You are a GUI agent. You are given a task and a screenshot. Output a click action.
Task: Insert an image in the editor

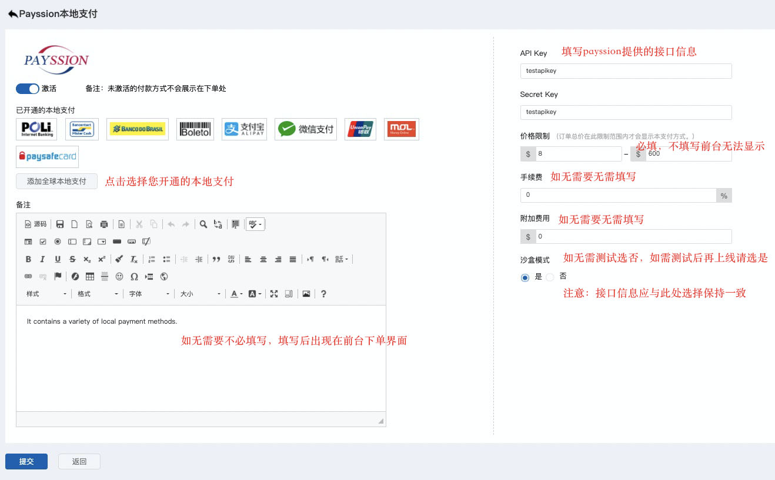(306, 294)
